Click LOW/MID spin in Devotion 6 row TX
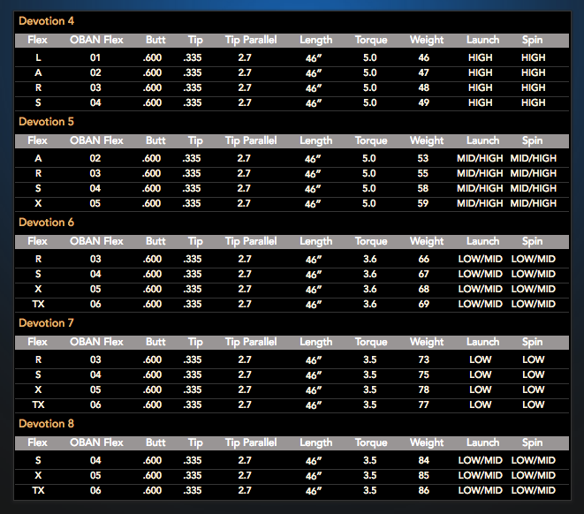The width and height of the screenshot is (584, 514). (534, 304)
